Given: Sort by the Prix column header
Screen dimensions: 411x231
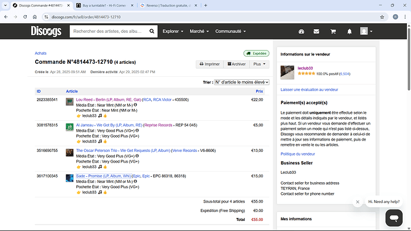Looking at the screenshot, I should click(x=259, y=91).
